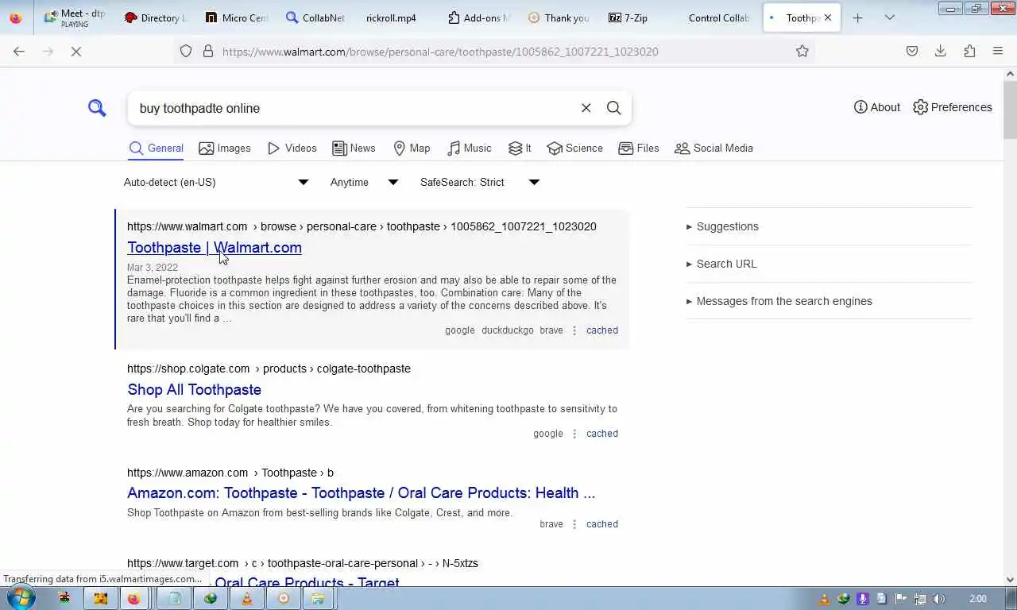
Task: Switch to the Videos category
Action: [x=292, y=149]
